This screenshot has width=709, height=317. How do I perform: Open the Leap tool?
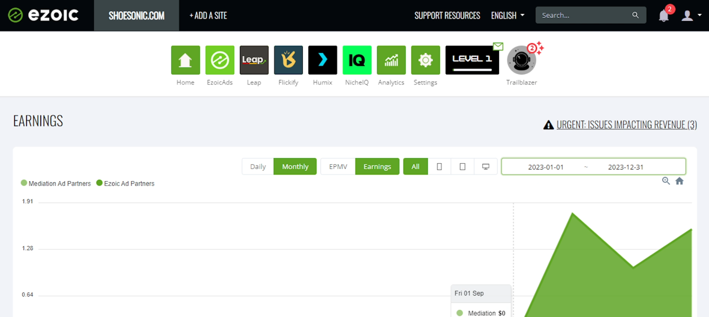tap(254, 60)
